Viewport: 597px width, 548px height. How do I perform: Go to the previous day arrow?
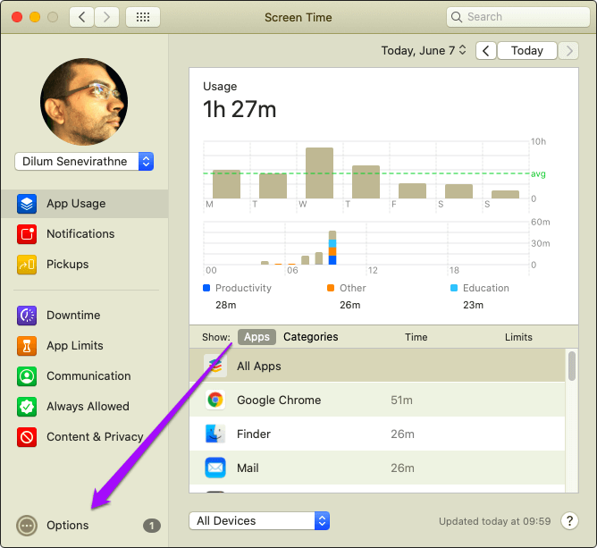click(485, 51)
